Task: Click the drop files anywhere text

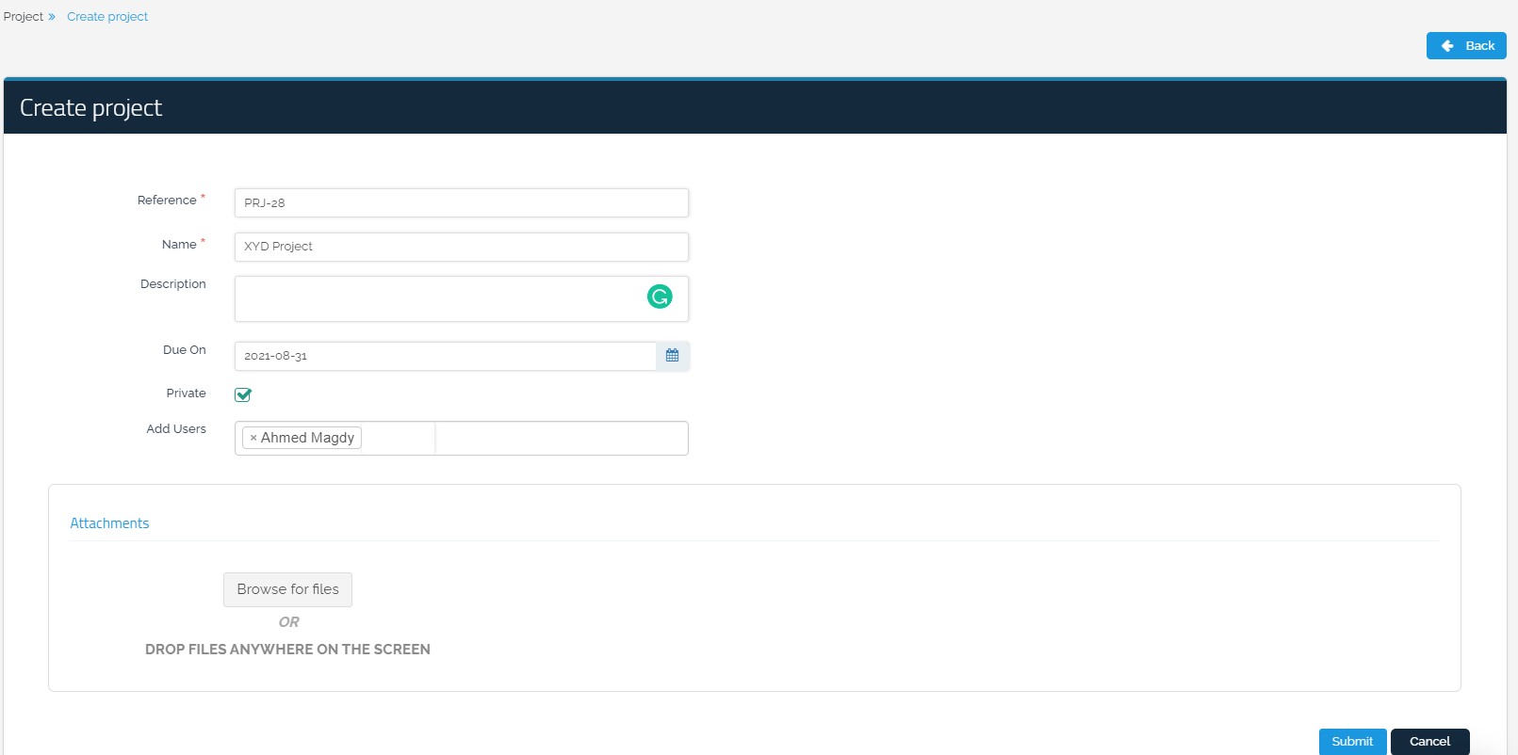Action: point(287,650)
